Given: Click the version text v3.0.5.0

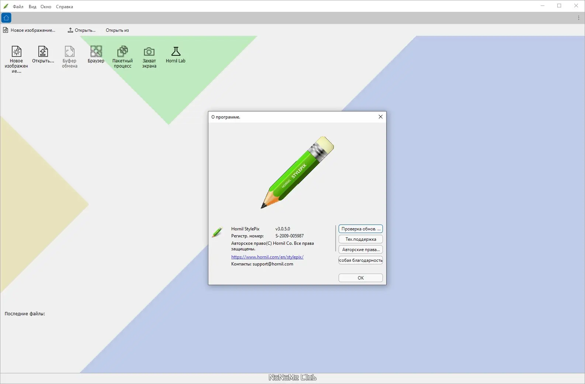Looking at the screenshot, I should (x=283, y=229).
